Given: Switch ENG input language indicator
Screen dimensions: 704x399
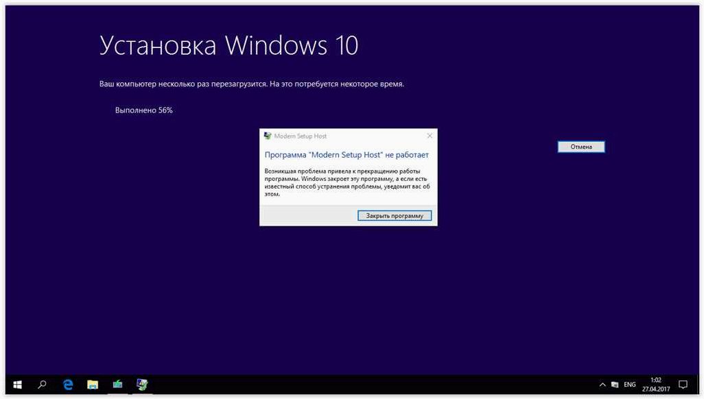Looking at the screenshot, I should click(x=629, y=385).
